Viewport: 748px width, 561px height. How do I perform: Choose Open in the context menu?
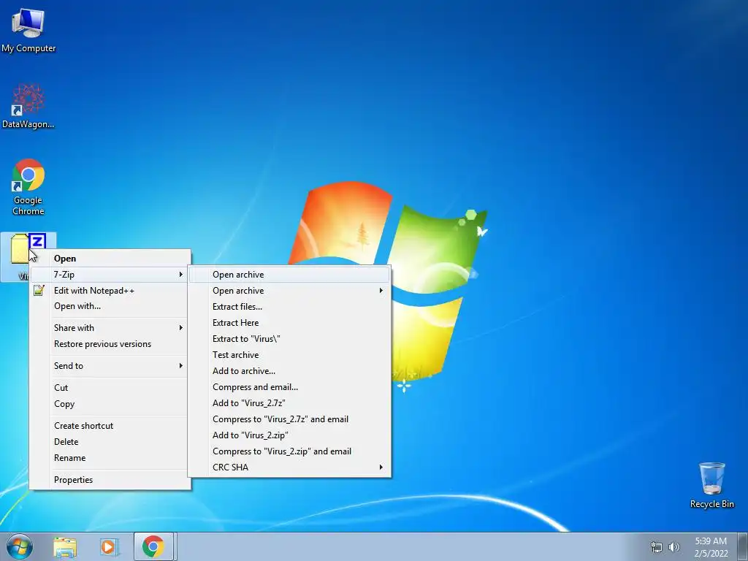(x=110, y=258)
